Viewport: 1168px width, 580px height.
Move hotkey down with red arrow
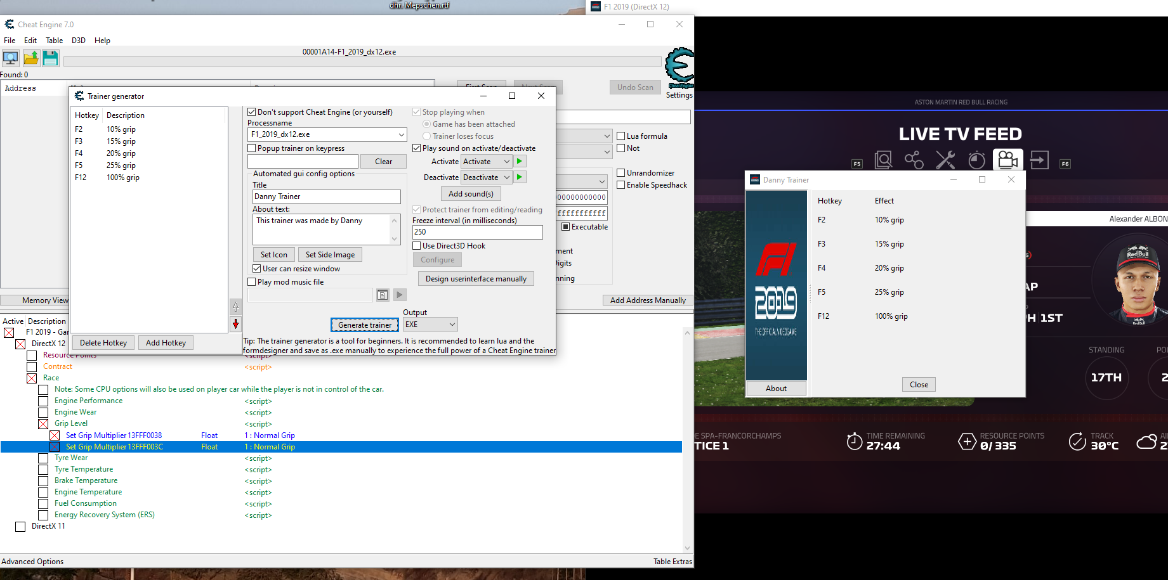coord(235,324)
